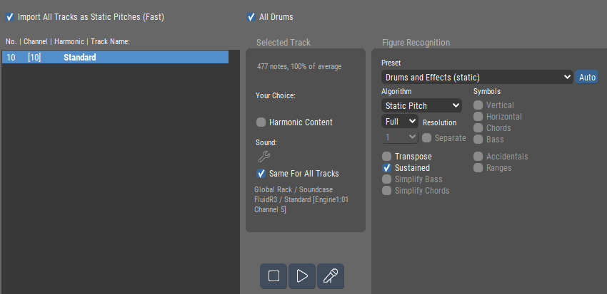This screenshot has height=294, width=607.
Task: Uncheck the Sustained option
Action: [387, 168]
